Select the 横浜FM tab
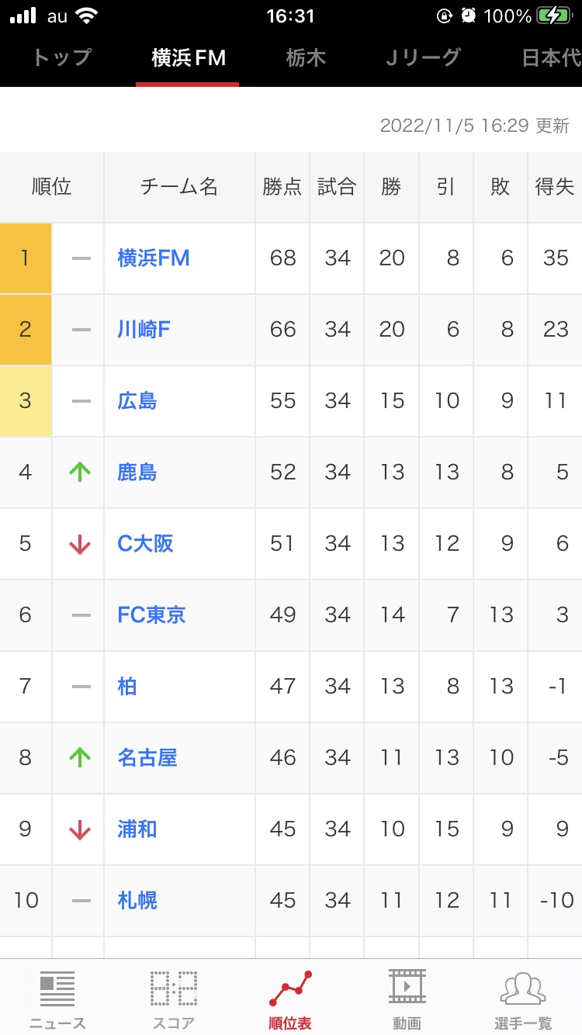 188,58
